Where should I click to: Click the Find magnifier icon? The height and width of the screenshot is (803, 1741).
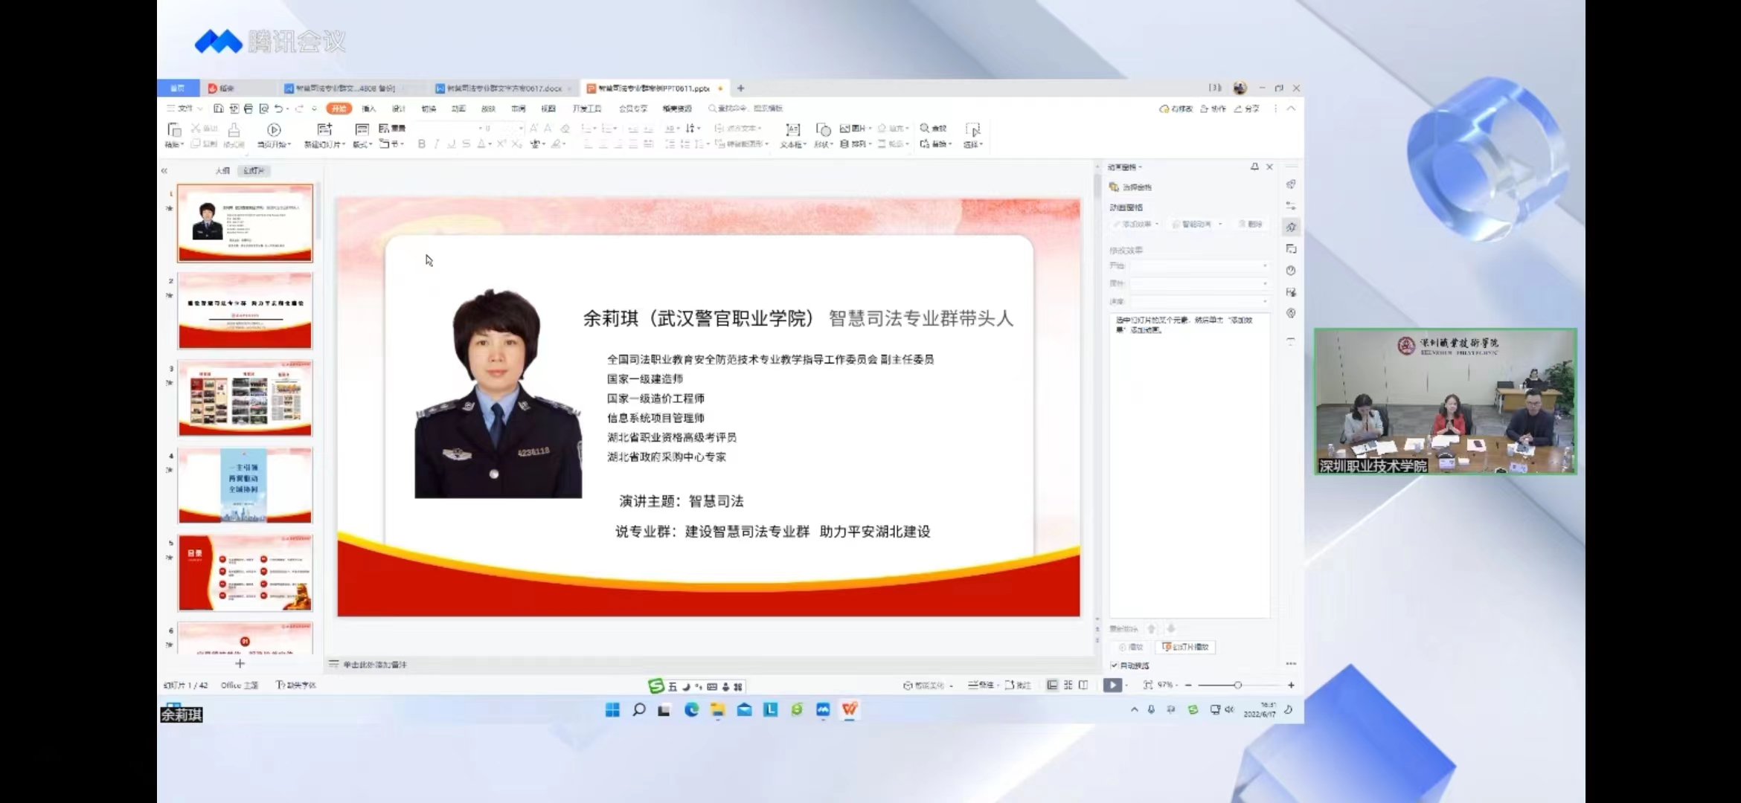point(925,129)
